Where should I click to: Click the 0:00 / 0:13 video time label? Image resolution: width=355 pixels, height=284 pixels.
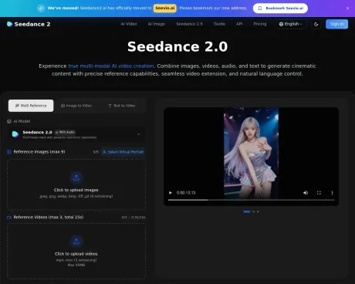pos(186,193)
